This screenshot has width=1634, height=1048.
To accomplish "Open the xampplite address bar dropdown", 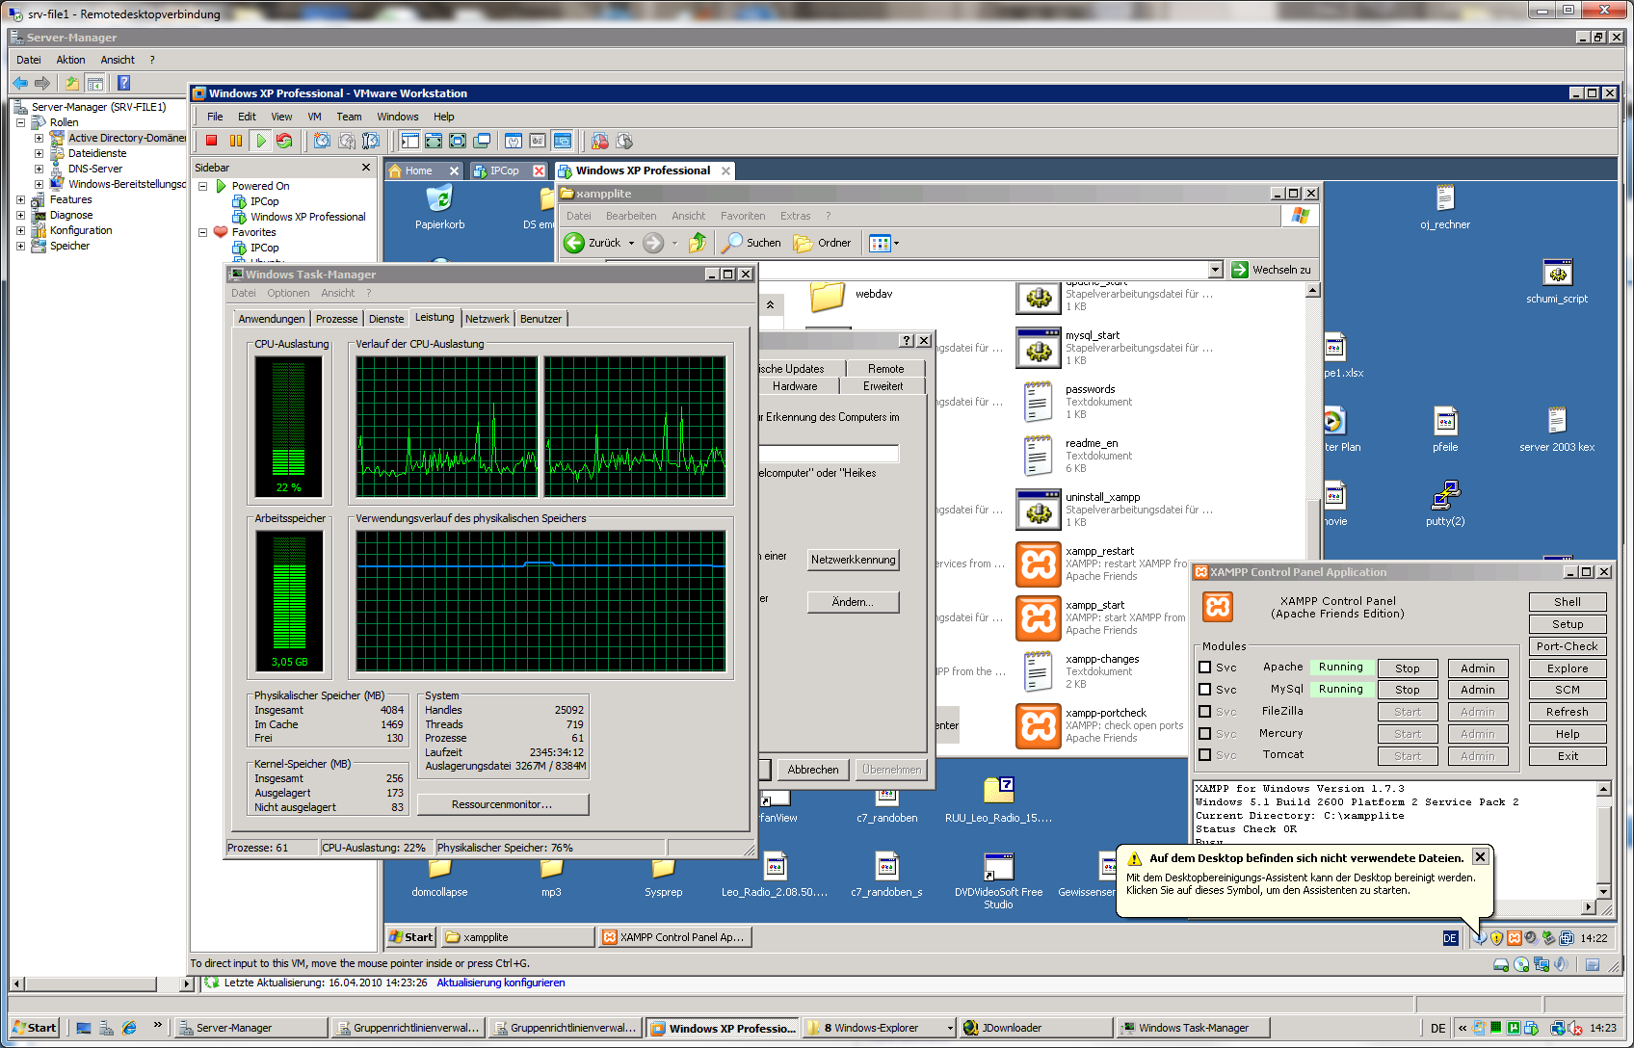I will point(1215,270).
